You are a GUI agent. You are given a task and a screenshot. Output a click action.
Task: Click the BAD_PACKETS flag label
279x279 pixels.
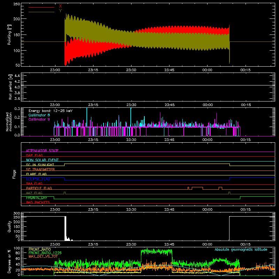click(38, 202)
